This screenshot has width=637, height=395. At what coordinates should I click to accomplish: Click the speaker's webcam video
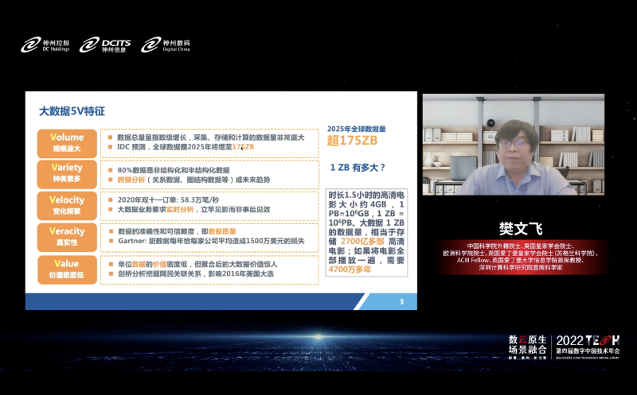(513, 145)
